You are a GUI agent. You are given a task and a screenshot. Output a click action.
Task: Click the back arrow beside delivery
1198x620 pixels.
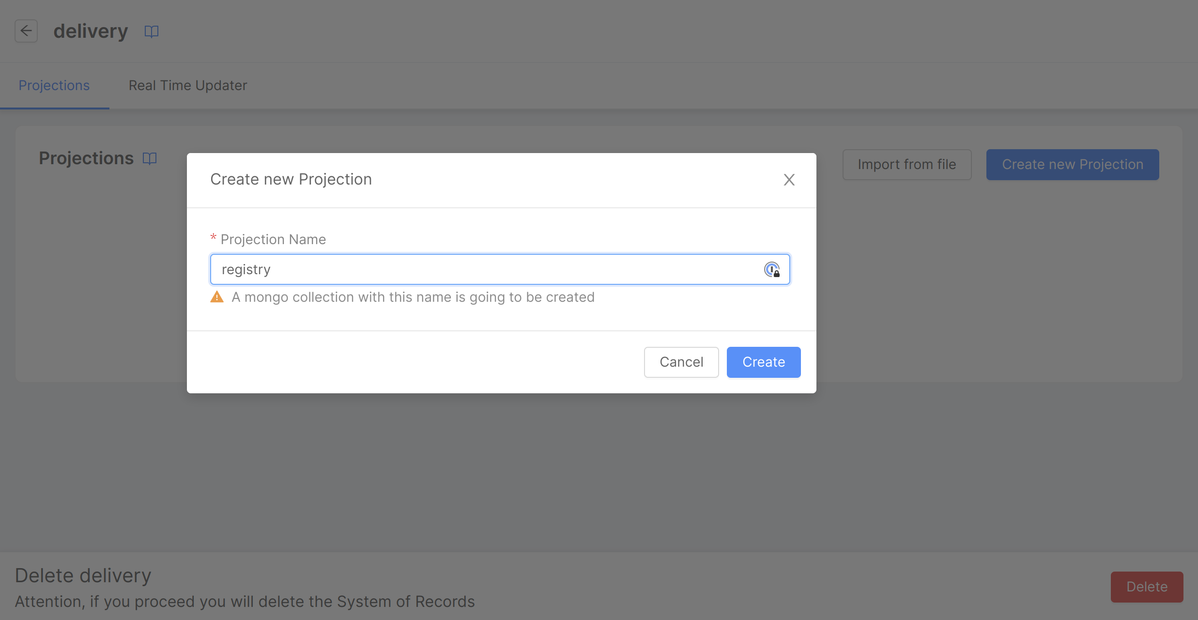tap(26, 31)
